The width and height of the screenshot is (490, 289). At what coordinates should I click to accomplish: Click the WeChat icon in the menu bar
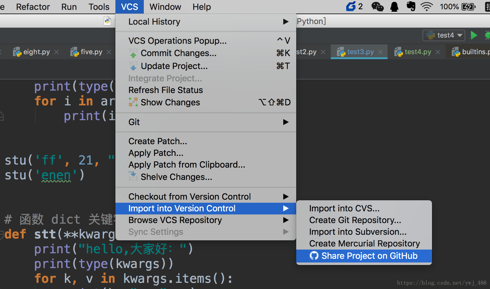[377, 6]
